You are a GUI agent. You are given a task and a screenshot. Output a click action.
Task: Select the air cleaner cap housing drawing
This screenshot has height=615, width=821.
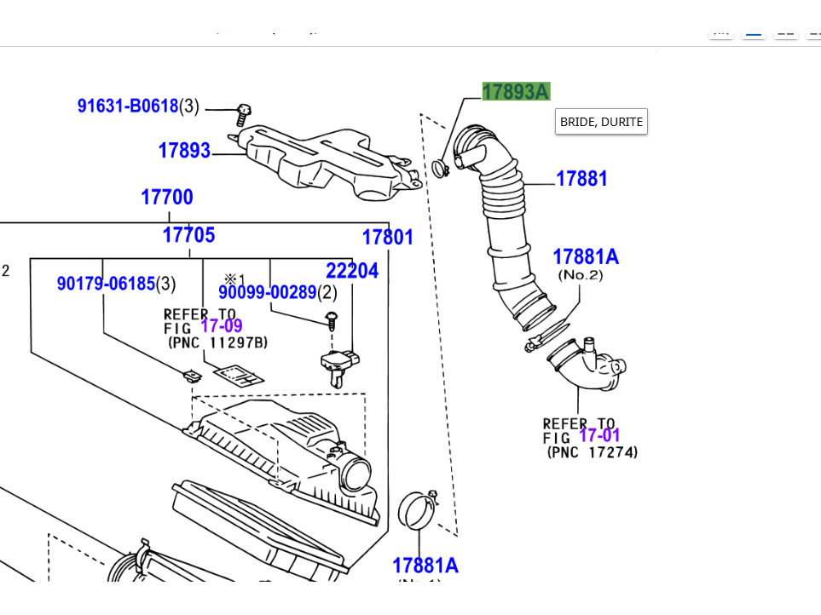281,447
